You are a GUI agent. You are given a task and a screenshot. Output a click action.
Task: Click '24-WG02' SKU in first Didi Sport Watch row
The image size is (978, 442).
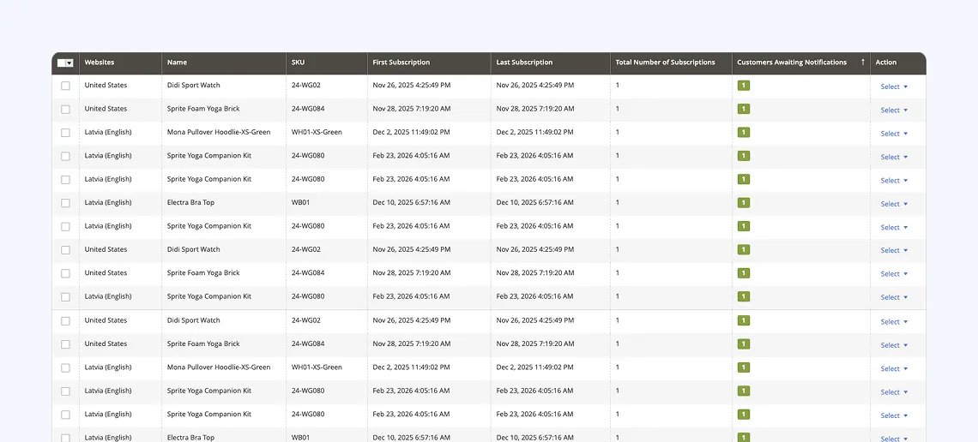click(305, 86)
